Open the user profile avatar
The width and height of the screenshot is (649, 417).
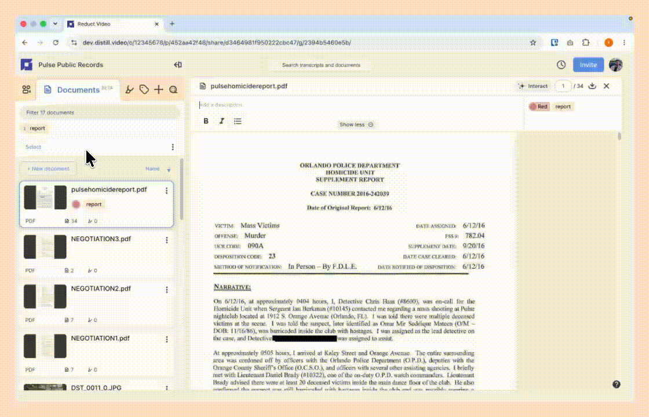[615, 64]
